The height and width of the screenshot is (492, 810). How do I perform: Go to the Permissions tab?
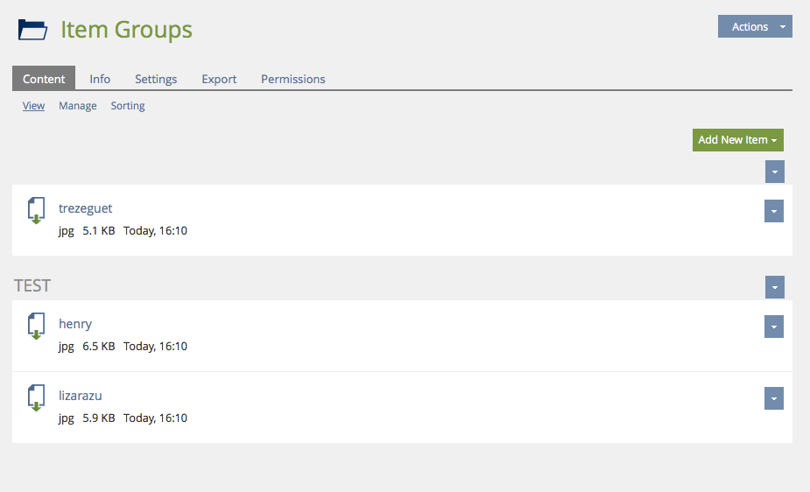tap(293, 79)
